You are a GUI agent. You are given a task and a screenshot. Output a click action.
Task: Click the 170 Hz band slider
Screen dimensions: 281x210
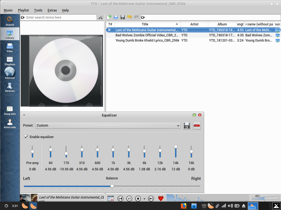(66, 151)
